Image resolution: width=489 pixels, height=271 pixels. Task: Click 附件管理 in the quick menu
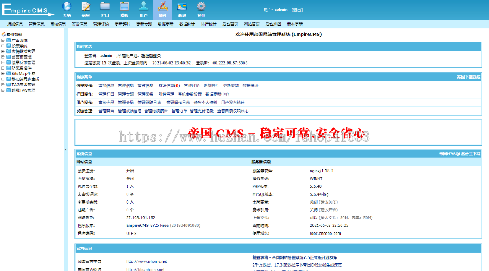click(x=166, y=94)
